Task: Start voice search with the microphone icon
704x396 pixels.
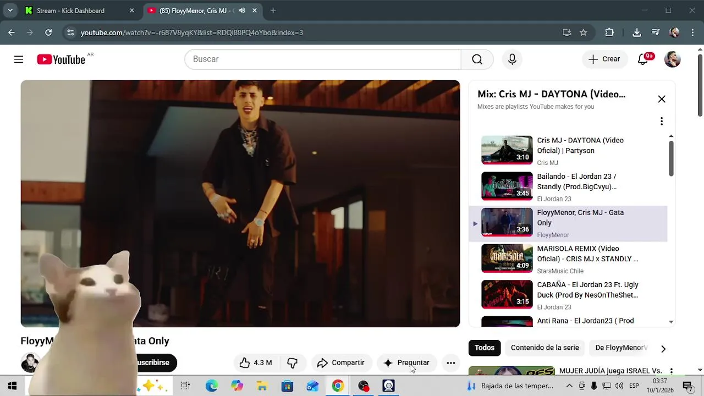Action: [512, 59]
